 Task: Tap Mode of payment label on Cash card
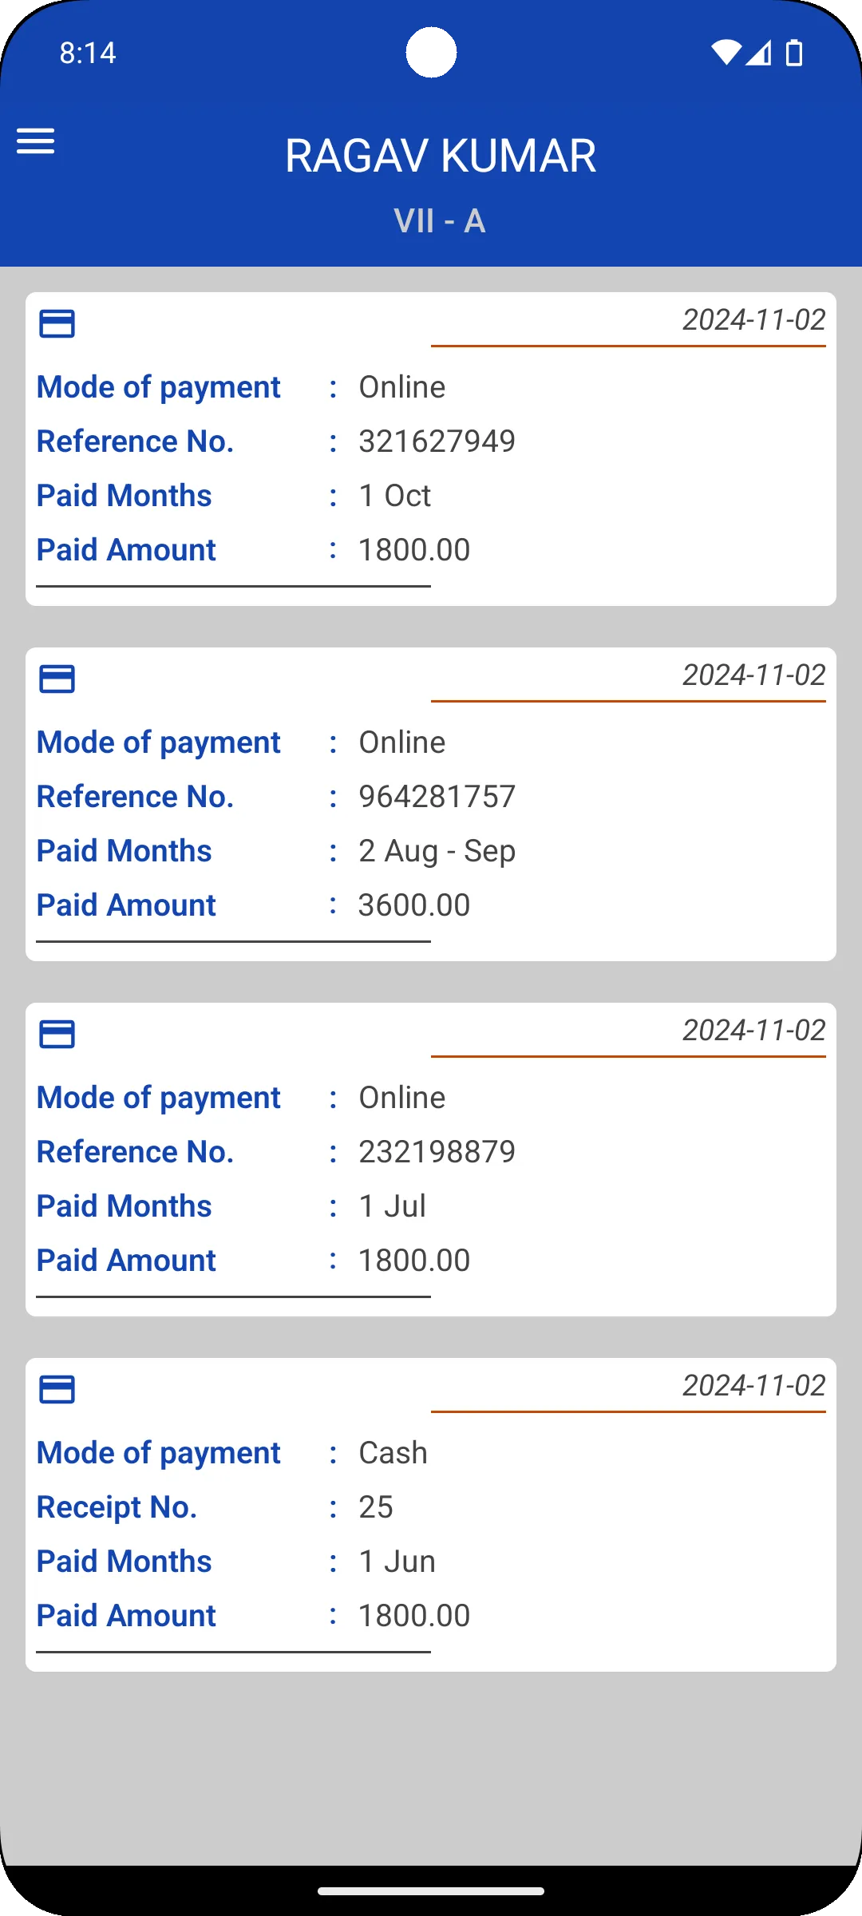[158, 1454]
